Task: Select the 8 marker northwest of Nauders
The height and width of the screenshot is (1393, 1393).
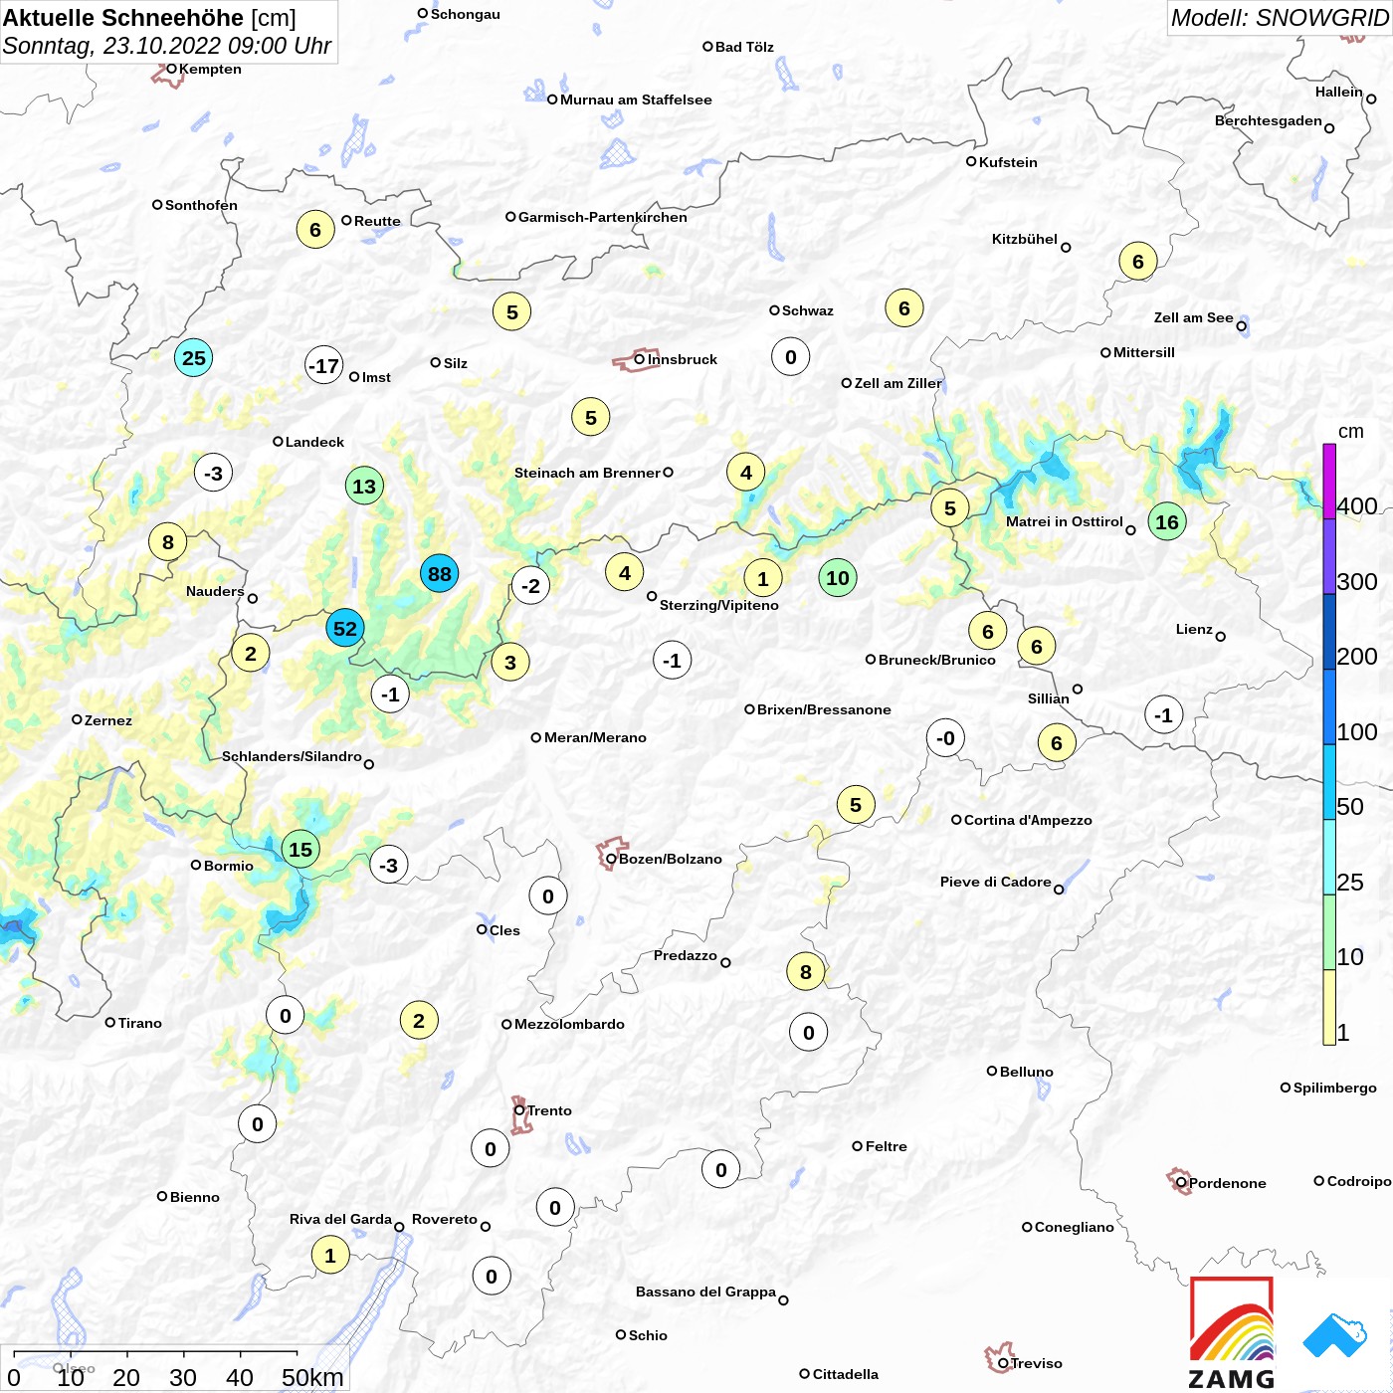Action: click(x=168, y=541)
